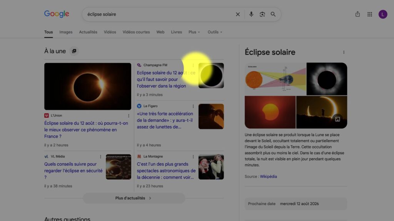
Task: Expand the Outils dropdown
Action: (215, 32)
